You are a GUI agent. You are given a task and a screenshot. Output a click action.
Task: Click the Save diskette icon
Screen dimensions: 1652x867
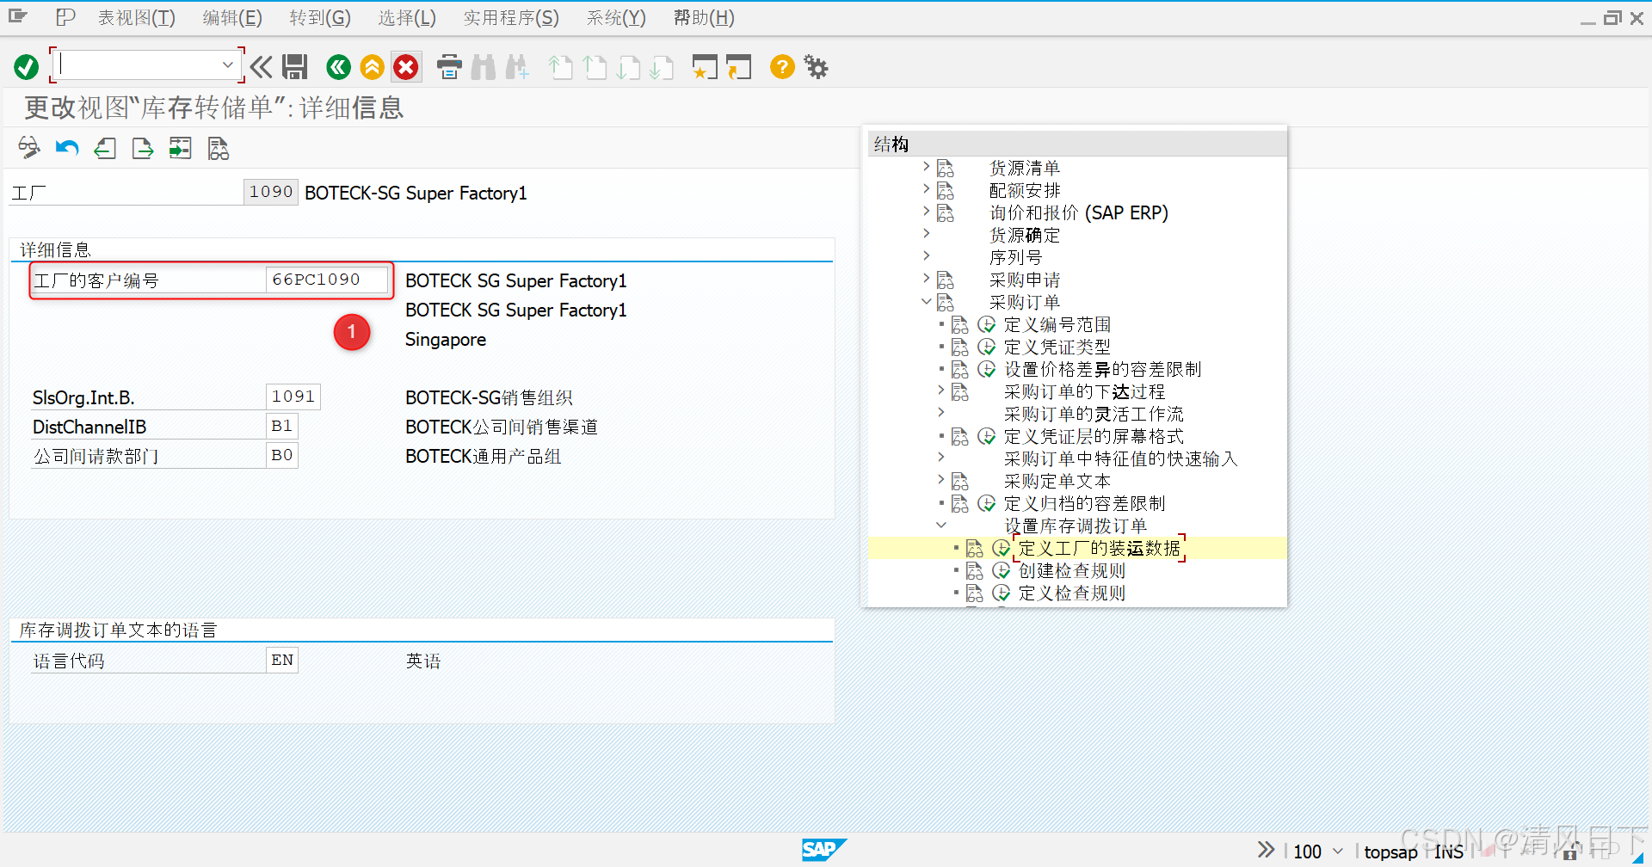pyautogui.click(x=295, y=67)
